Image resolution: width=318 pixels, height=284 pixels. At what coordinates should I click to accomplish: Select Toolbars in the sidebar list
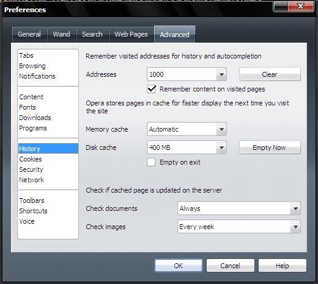pyautogui.click(x=48, y=201)
